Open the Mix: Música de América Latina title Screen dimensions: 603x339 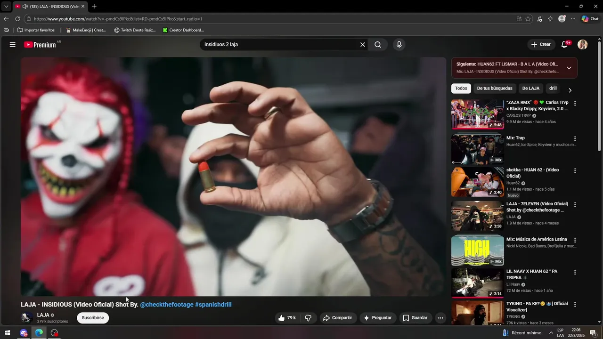(537, 239)
